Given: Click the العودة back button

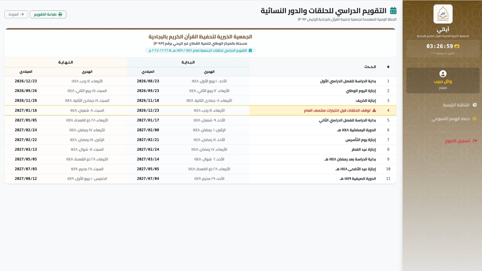Looking at the screenshot, I should 16,14.
